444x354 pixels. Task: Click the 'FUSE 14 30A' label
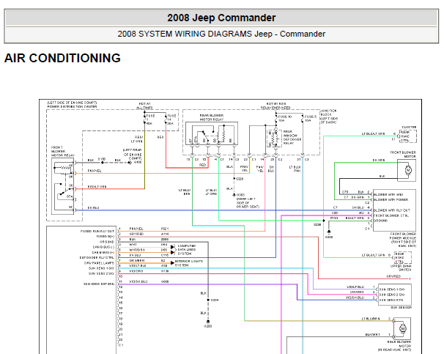(172, 119)
